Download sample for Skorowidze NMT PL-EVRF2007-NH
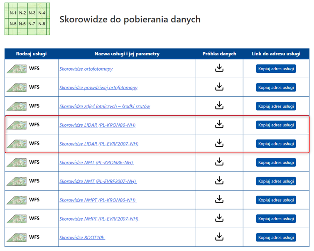 [x=219, y=180]
